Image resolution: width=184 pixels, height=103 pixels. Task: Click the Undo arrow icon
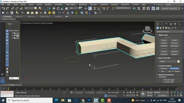[3, 8]
